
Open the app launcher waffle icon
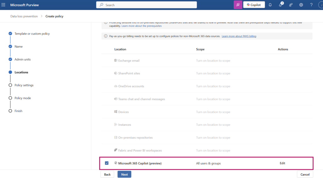point(3,5)
